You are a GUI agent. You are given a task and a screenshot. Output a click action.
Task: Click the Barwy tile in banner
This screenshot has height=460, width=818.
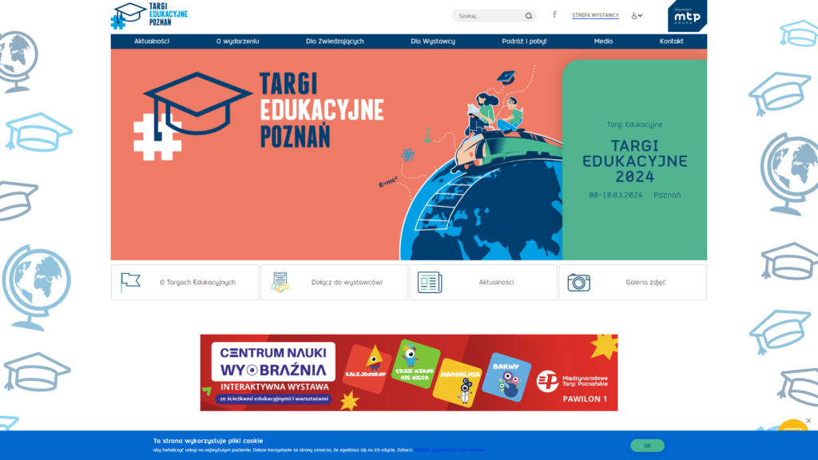click(506, 377)
